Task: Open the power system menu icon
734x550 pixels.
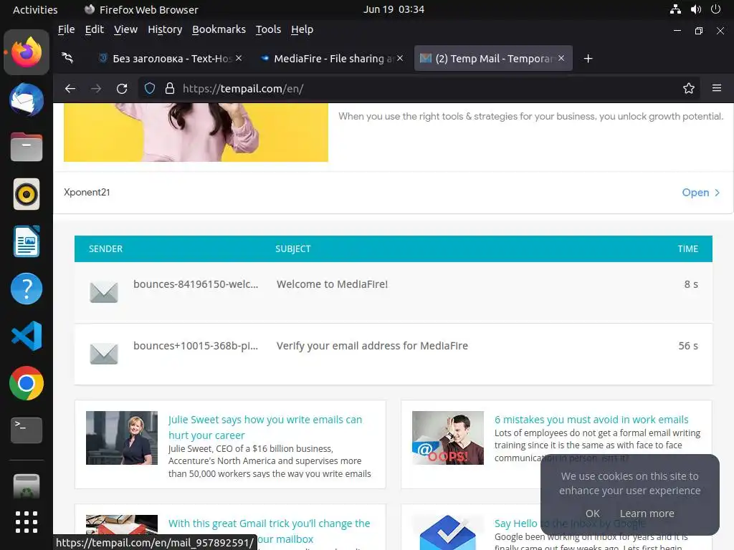Action: (x=716, y=9)
